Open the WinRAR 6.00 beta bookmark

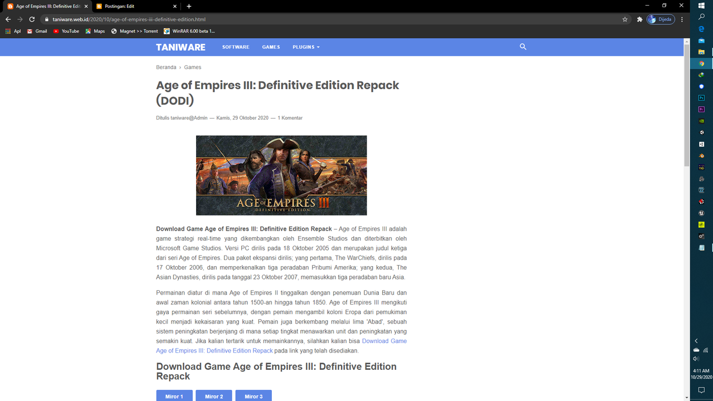(x=189, y=31)
